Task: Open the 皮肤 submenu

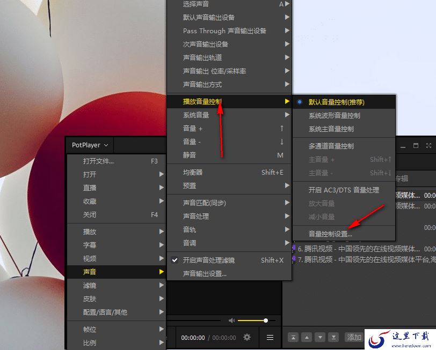Action: coord(117,299)
